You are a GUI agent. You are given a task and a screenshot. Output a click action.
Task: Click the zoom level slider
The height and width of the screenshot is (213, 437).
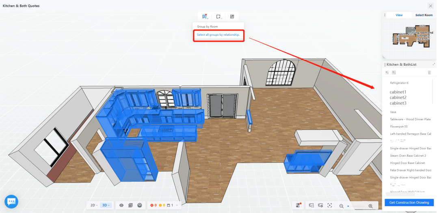(x=356, y=206)
